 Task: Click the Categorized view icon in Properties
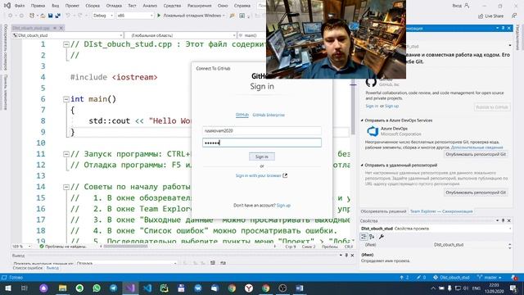coord(364,237)
